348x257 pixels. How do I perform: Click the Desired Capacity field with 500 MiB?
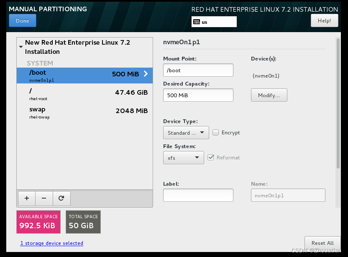click(198, 95)
